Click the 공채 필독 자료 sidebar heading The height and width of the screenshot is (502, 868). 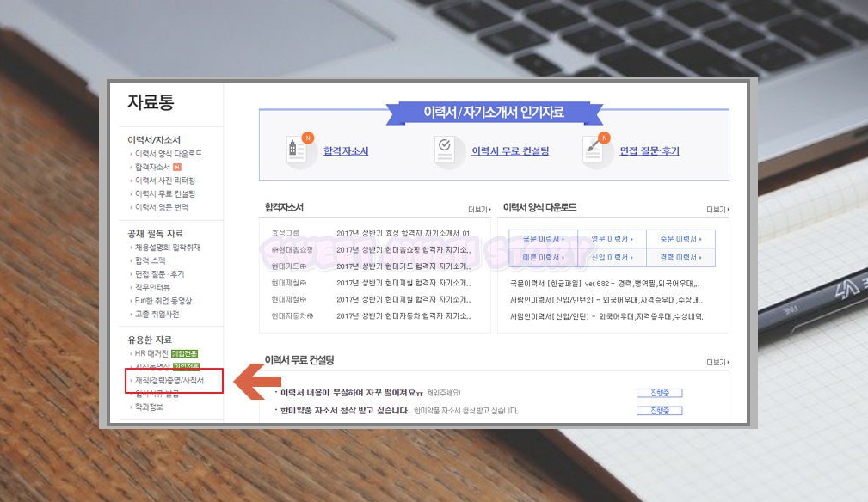[156, 233]
